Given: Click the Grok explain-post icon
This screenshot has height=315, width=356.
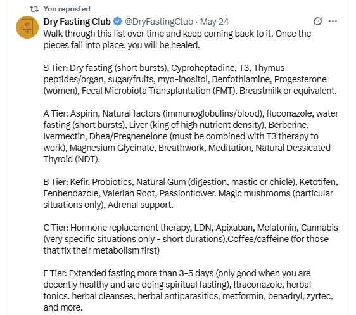Looking at the screenshot, I should click(x=317, y=22).
